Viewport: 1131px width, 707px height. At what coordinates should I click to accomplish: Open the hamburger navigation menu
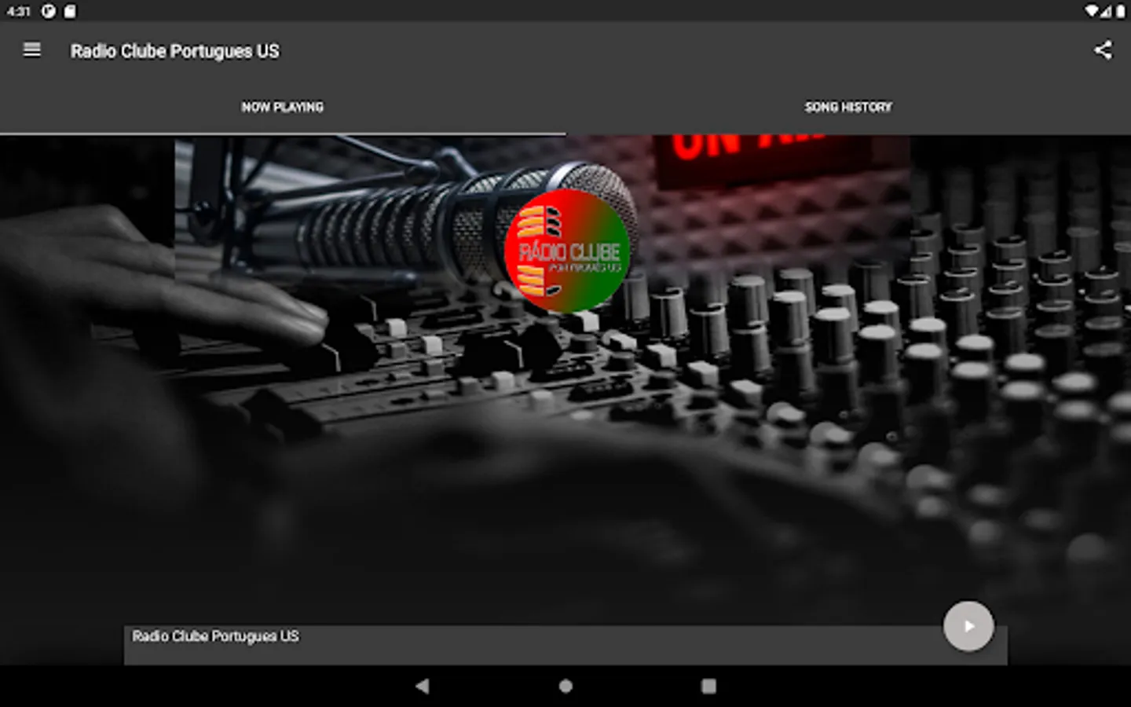[31, 50]
